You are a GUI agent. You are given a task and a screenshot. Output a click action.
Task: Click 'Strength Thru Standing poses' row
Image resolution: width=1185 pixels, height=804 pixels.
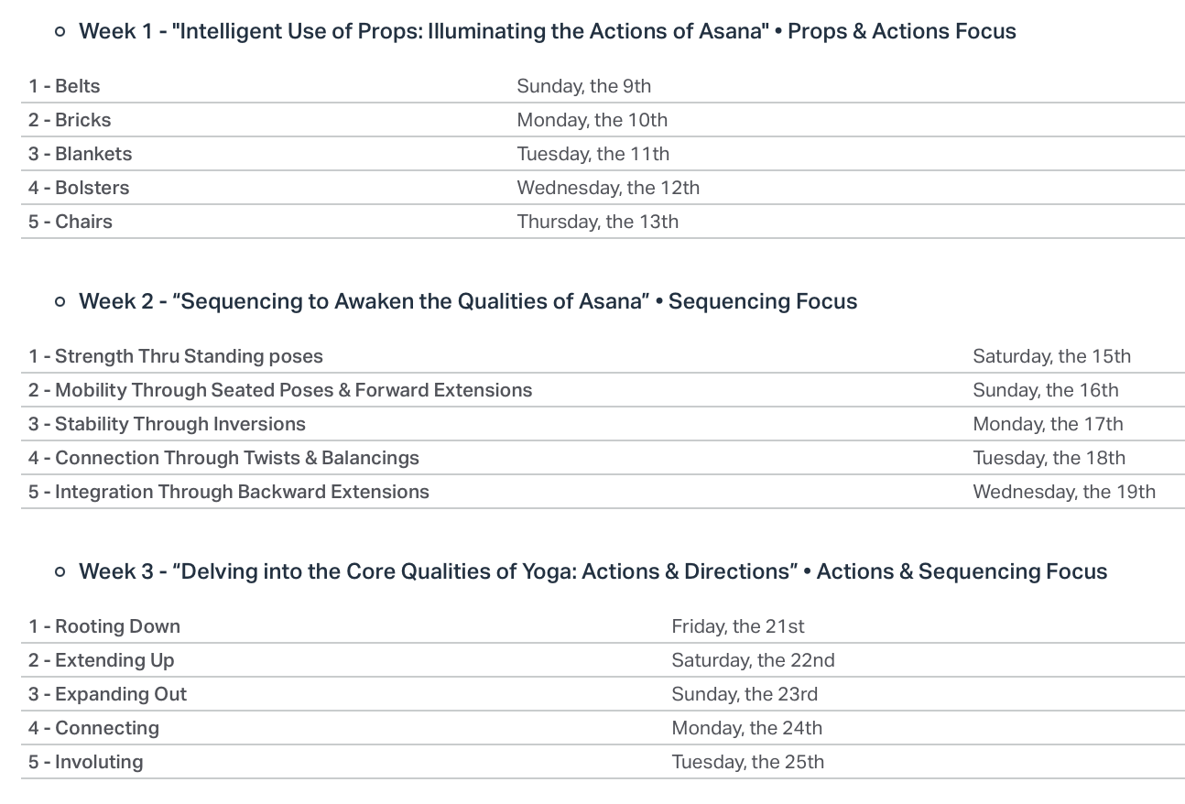[x=603, y=356]
